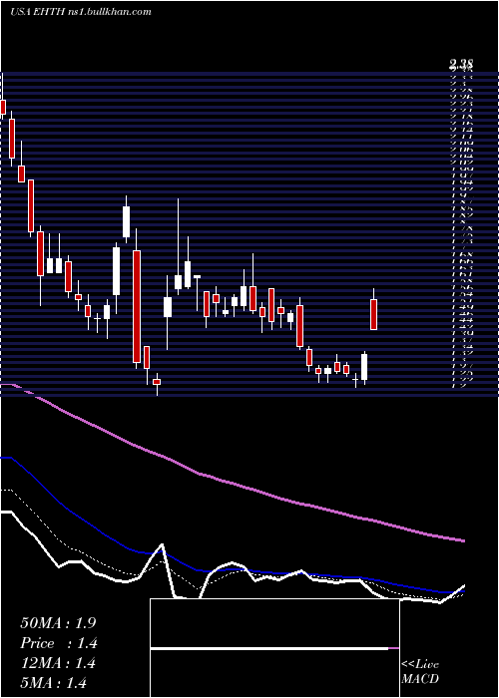Click the white MACD histogram box

tap(274, 648)
